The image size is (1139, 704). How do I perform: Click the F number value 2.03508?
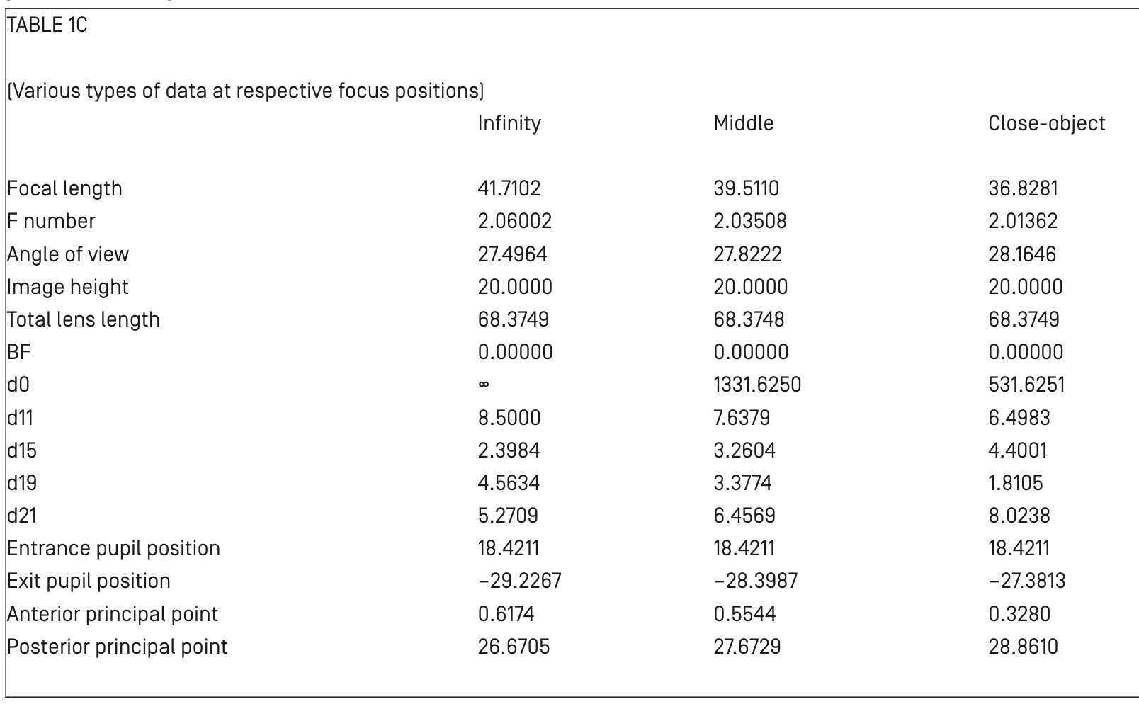pyautogui.click(x=749, y=221)
